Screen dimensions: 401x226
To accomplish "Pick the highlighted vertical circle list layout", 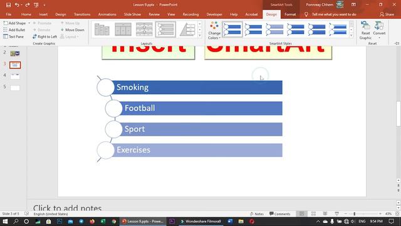I will (x=165, y=30).
